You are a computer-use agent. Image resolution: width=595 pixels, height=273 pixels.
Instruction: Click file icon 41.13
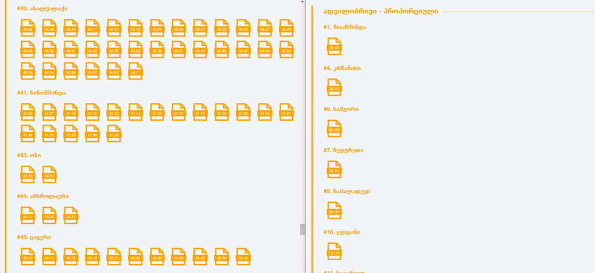point(114,112)
